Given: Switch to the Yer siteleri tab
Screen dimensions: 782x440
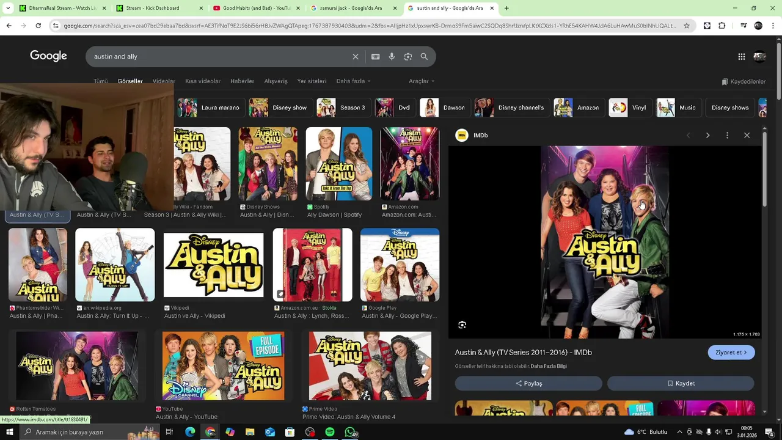Looking at the screenshot, I should (312, 81).
